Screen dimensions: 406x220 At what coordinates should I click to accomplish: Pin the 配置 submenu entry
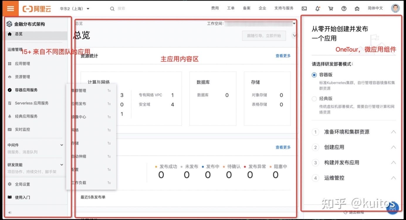(x=109, y=170)
